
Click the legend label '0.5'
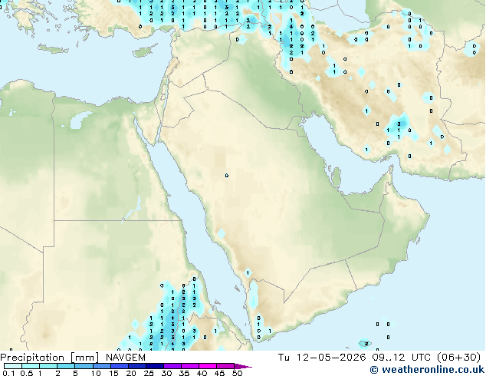27,373
